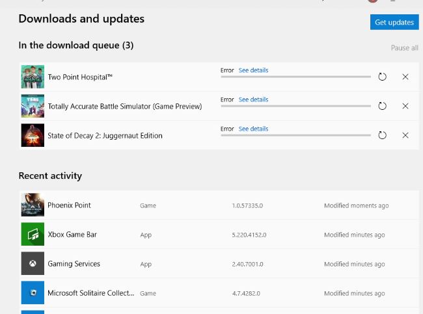Click the Downloads and updates heading
The image size is (423, 314).
coord(81,19)
